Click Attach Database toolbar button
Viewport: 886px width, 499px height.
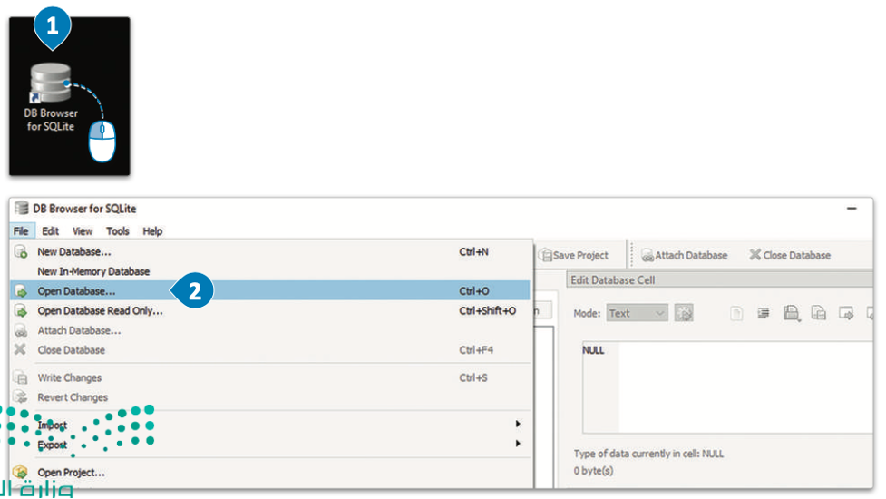(x=685, y=256)
